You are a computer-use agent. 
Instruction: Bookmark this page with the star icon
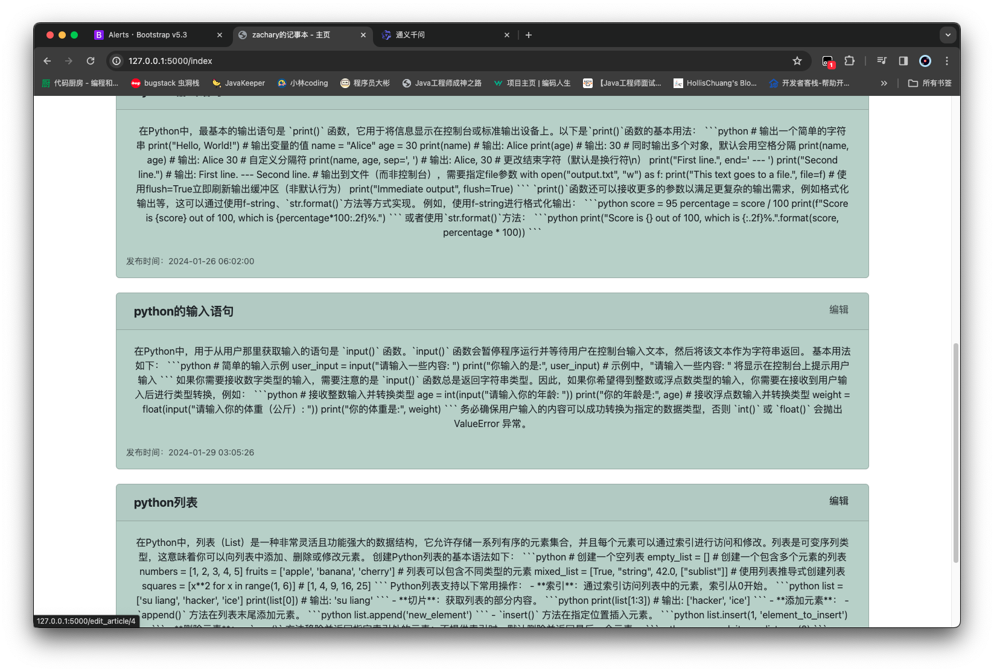click(x=797, y=61)
